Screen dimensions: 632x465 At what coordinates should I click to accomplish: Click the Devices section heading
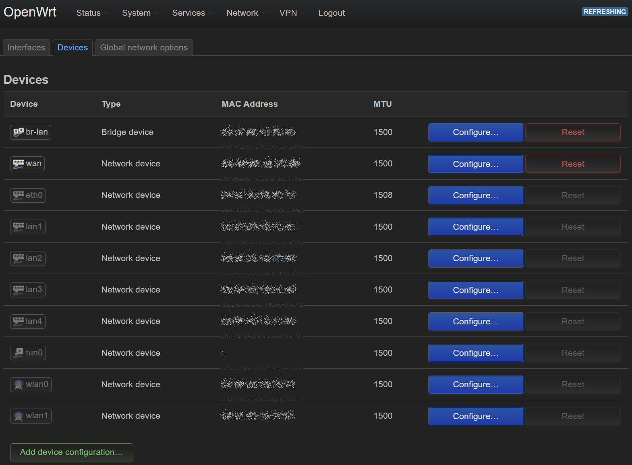pyautogui.click(x=26, y=80)
